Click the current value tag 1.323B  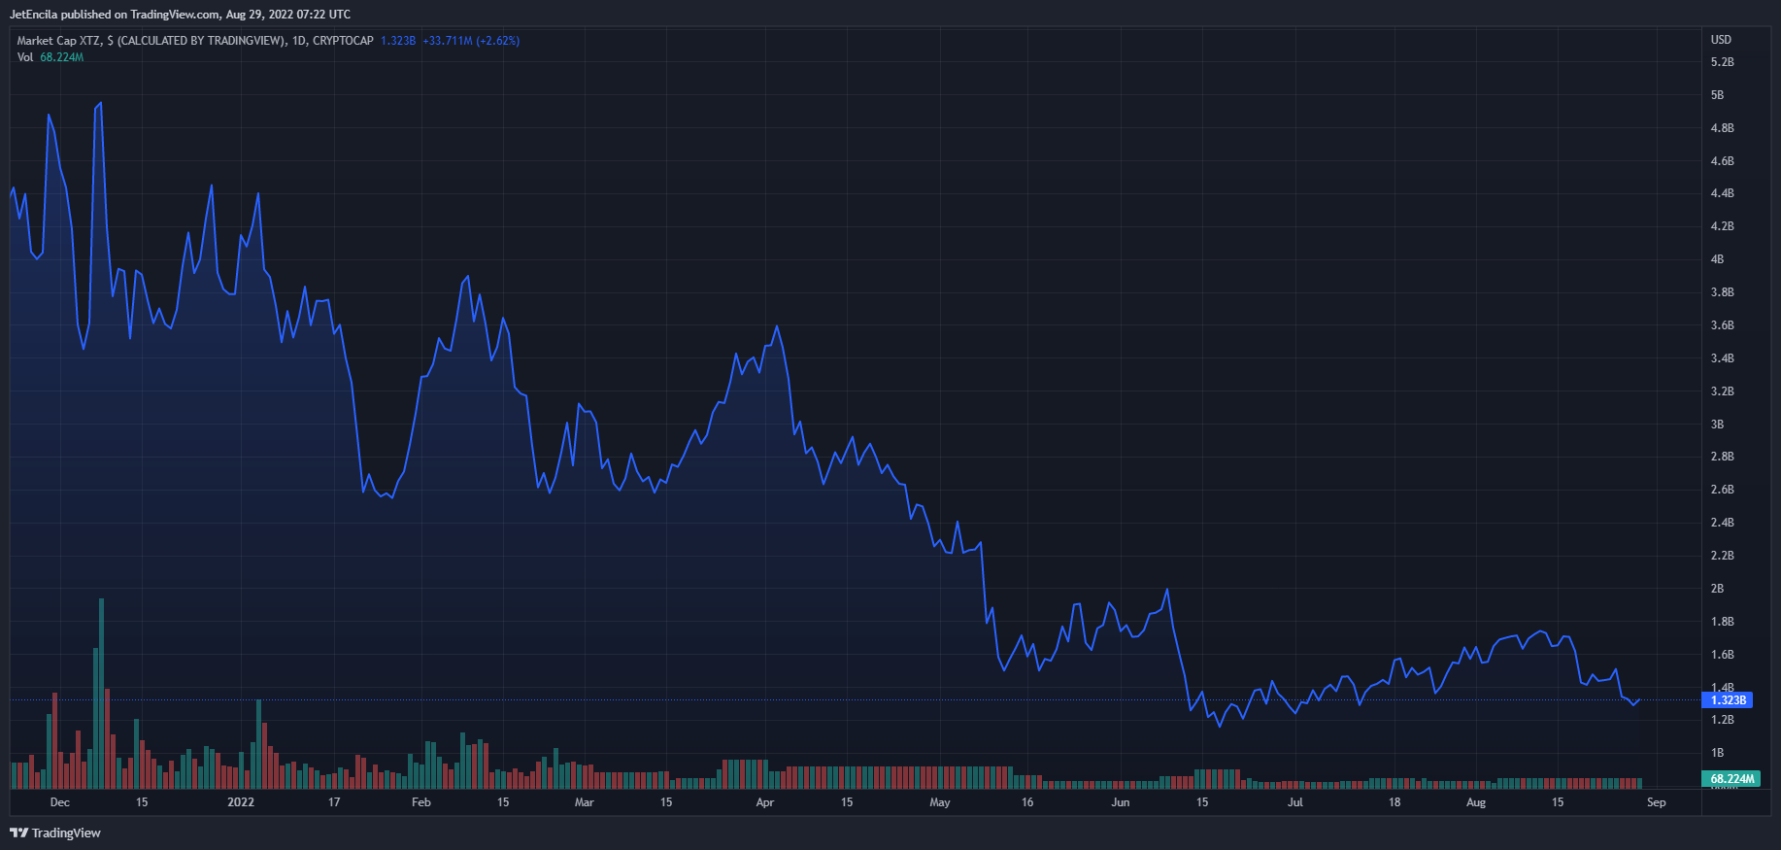tap(1729, 699)
